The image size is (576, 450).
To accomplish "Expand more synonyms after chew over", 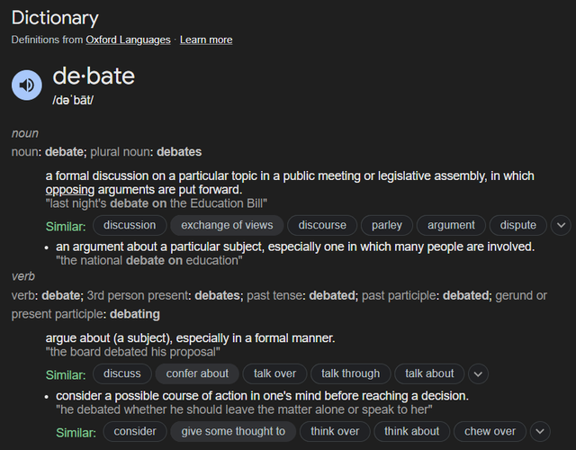I will [x=540, y=431].
